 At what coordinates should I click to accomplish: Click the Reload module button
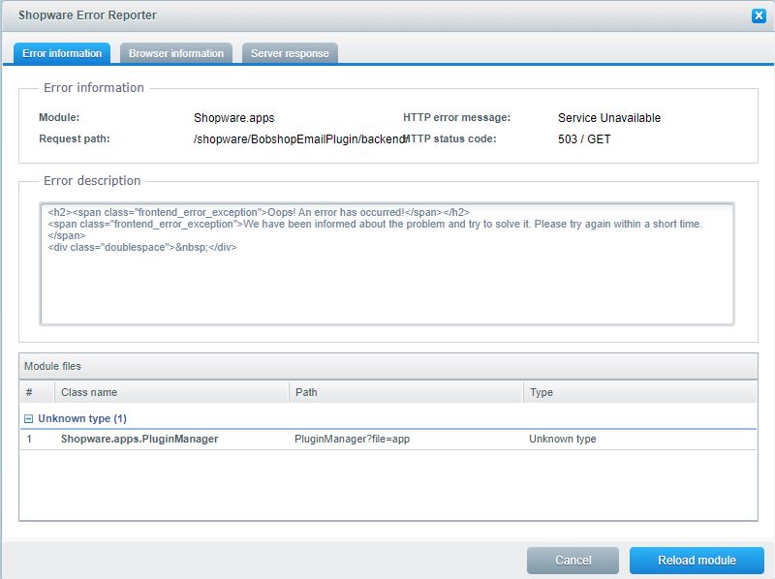697,561
